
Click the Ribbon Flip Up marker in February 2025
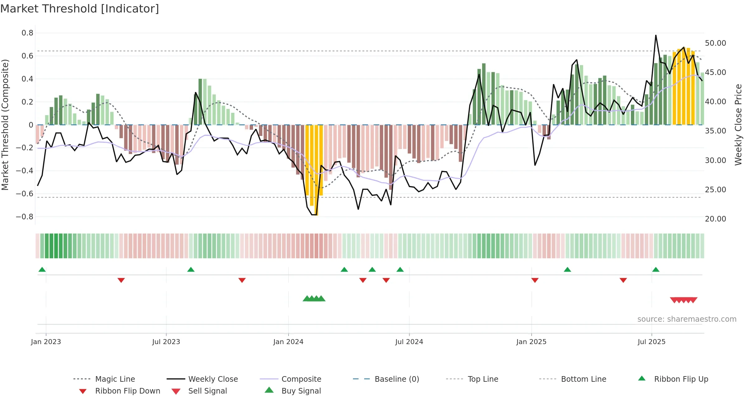click(567, 269)
